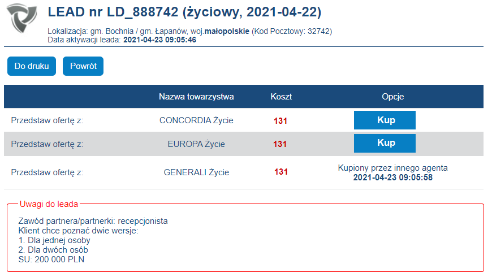The height and width of the screenshot is (277, 492).
Task: Select the Nazwa towarzystwa column header
Action: (196, 97)
